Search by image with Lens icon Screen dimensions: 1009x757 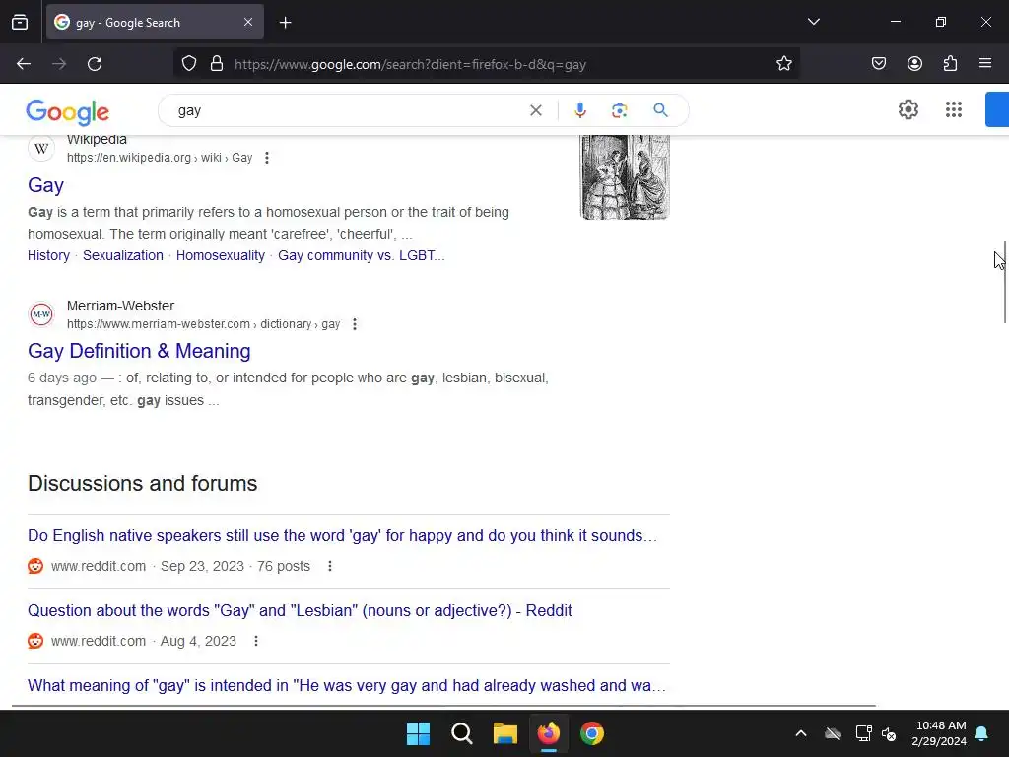tap(619, 110)
